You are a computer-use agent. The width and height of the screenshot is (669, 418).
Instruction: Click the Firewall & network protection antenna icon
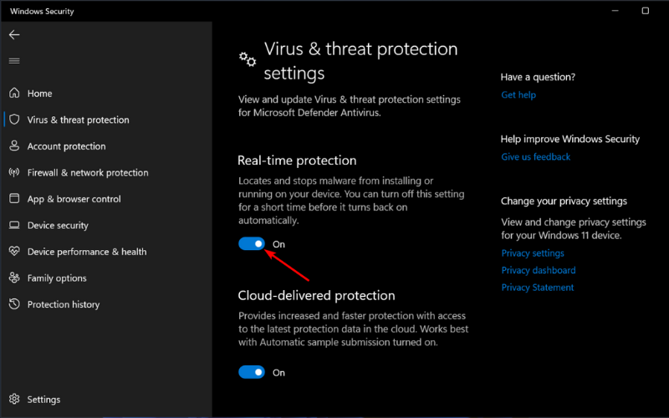[14, 172]
